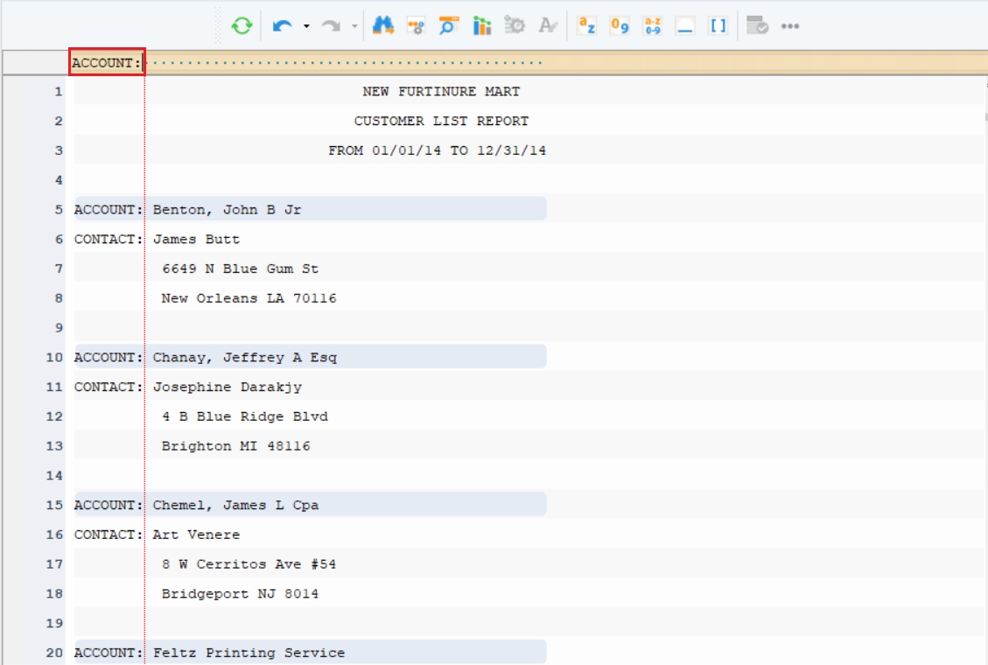Click the gray redo arrow
Screen dimensions: 988x665
[331, 26]
